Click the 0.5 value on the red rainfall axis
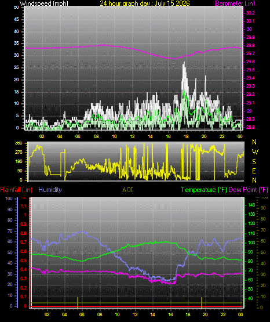270x322 pixels. point(24,261)
